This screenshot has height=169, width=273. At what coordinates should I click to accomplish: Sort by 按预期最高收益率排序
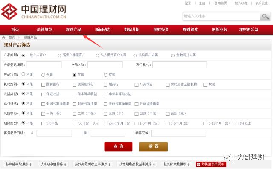tap(137, 164)
